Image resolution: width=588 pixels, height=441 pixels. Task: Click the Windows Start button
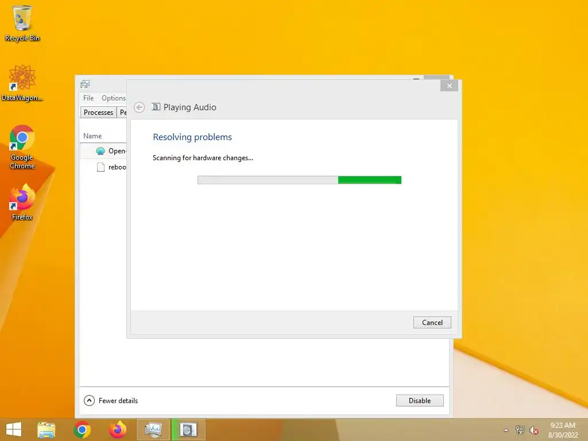click(14, 430)
